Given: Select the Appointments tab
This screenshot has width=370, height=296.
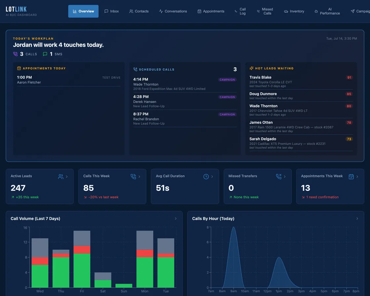Looking at the screenshot, I should click(x=211, y=11).
